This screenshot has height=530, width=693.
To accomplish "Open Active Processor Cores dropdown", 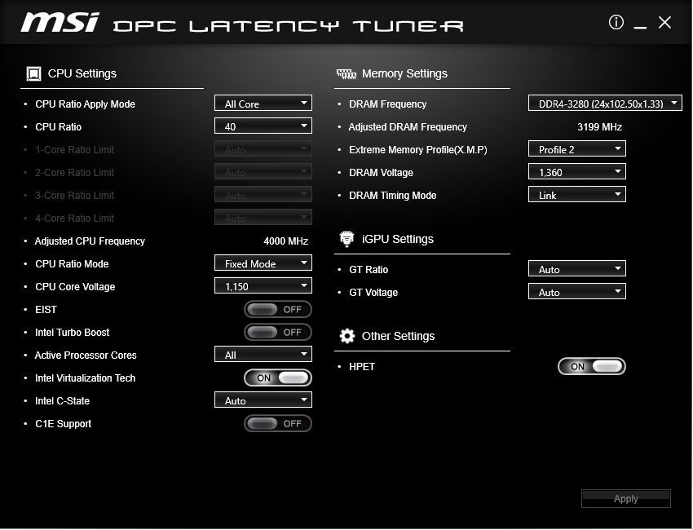I will pos(263,355).
